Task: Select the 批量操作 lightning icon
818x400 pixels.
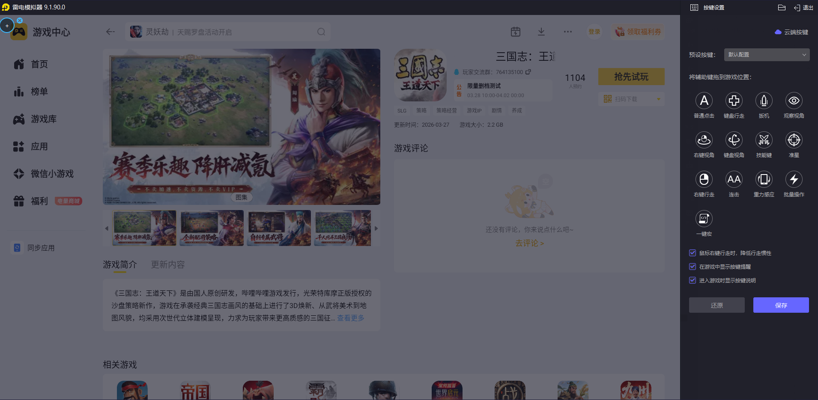Action: pyautogui.click(x=794, y=179)
